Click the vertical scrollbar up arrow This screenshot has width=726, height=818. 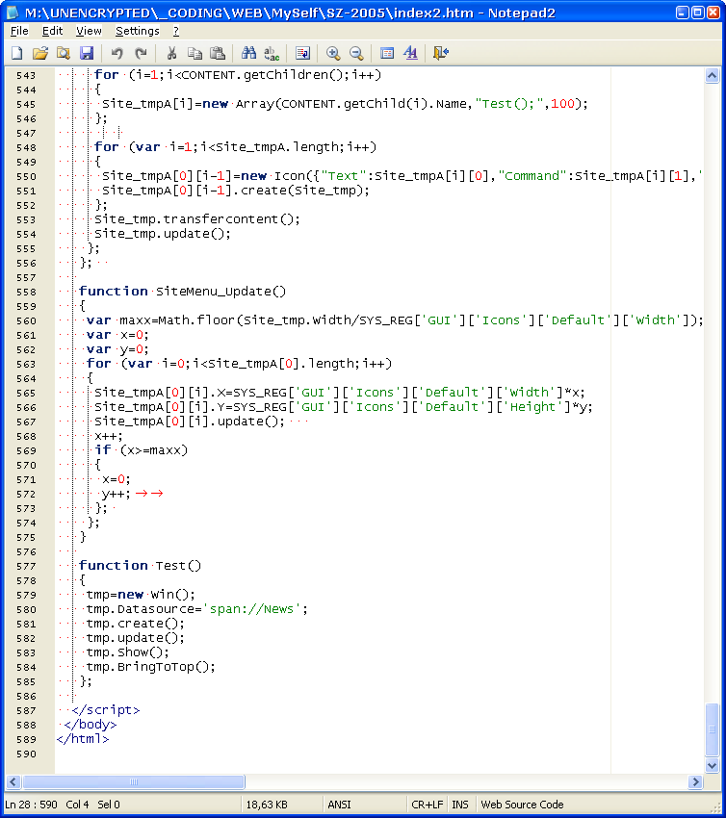click(x=712, y=76)
